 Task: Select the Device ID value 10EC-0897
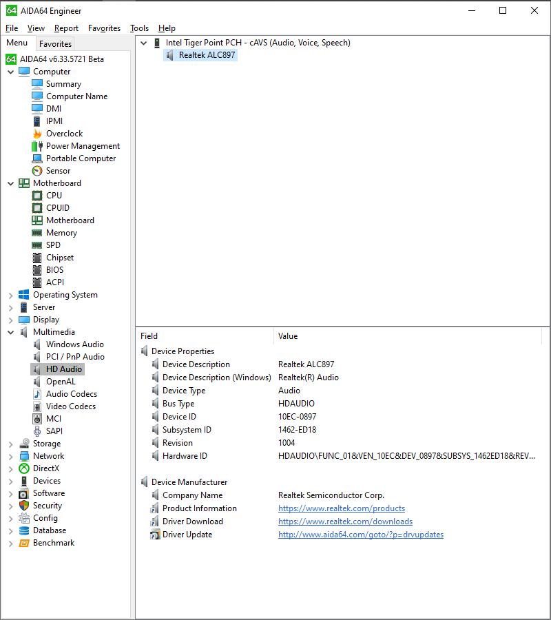click(298, 416)
